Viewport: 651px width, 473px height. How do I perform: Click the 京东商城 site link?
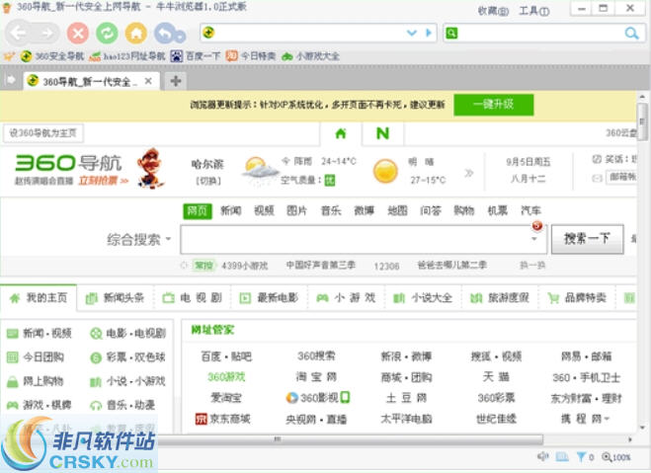223,419
